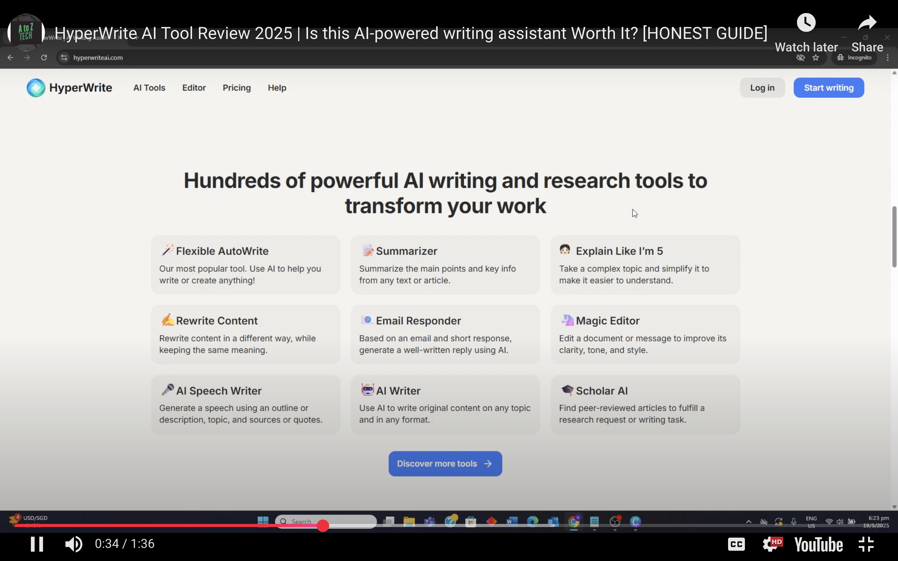
Task: Open third-party cookies blocked eye icon
Action: [x=800, y=58]
